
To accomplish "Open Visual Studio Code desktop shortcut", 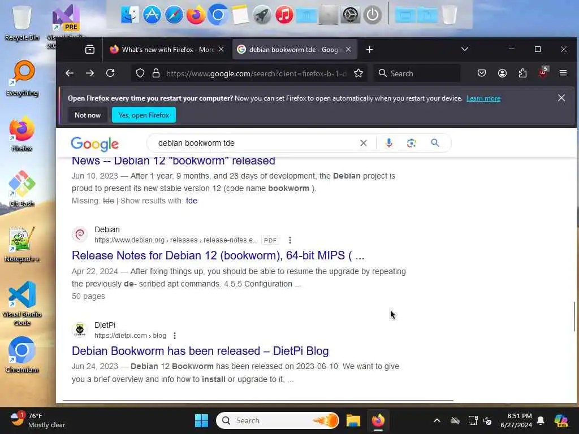I will (x=22, y=303).
